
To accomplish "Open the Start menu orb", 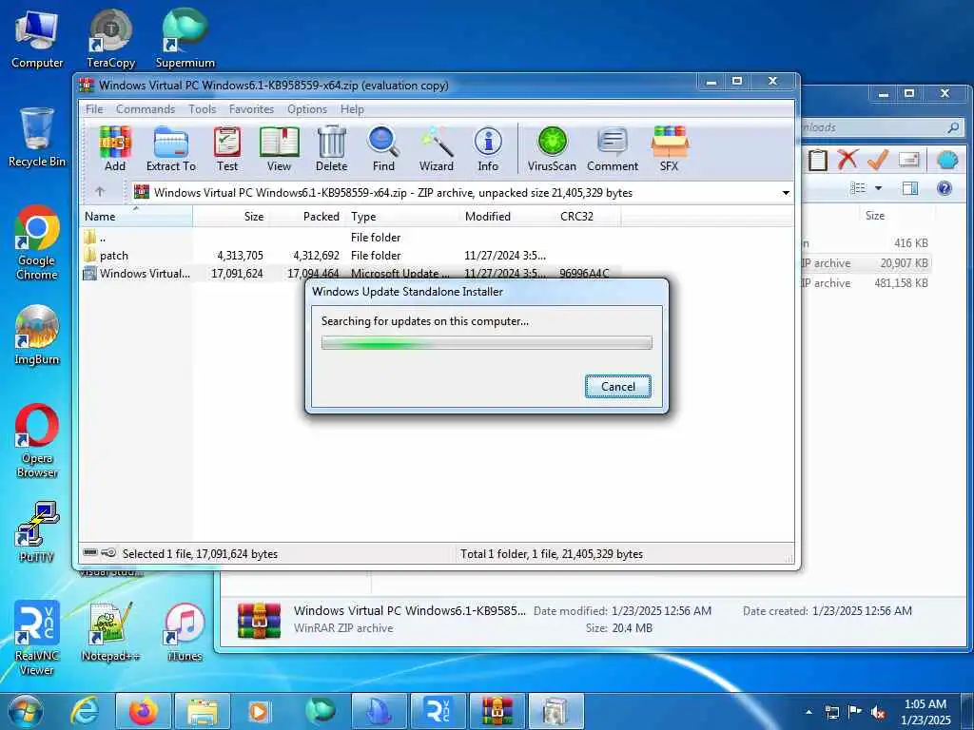I will point(25,712).
